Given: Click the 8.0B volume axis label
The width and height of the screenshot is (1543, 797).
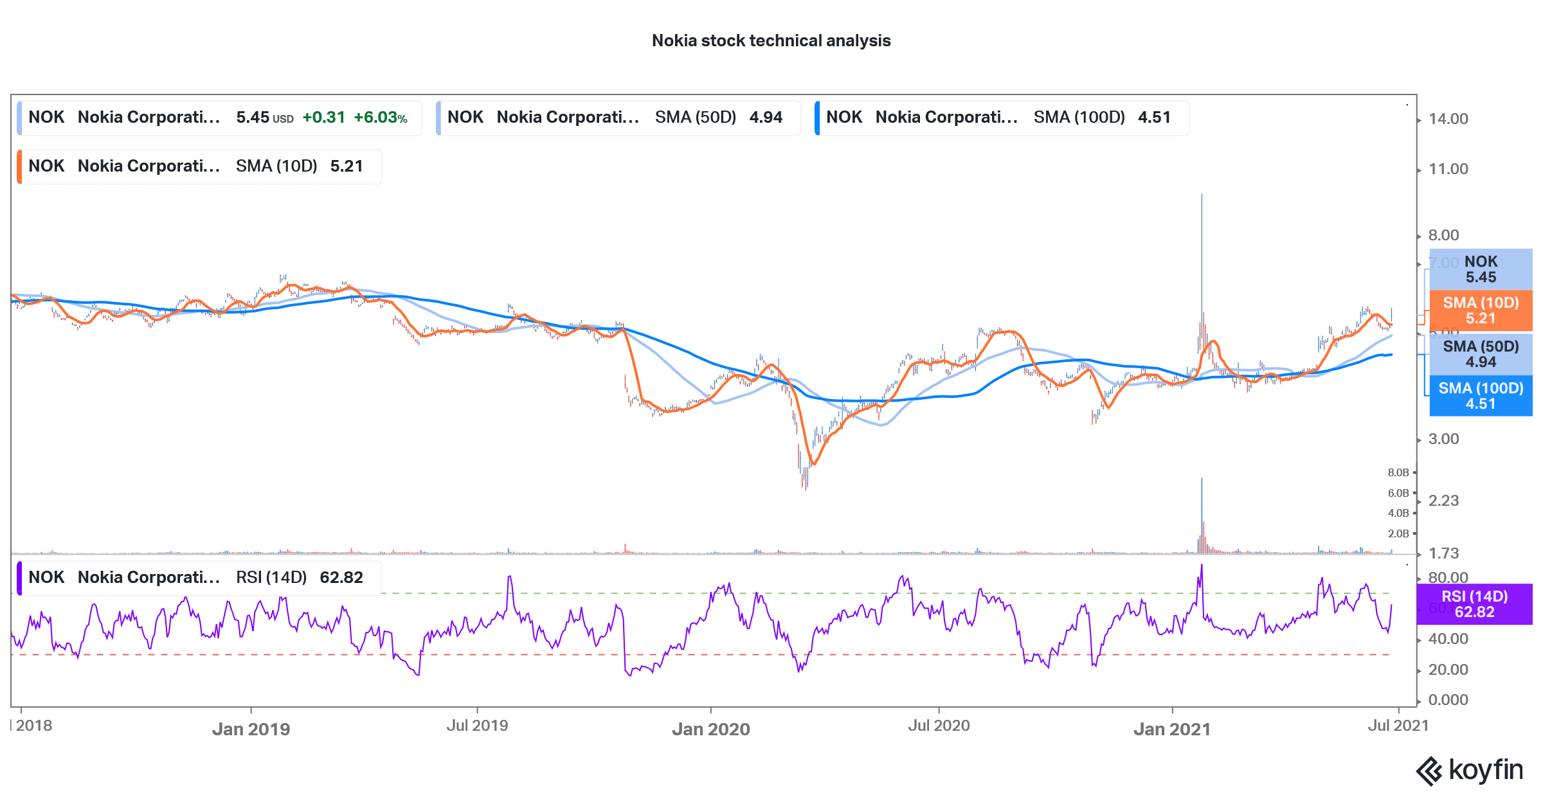Looking at the screenshot, I should click(x=1398, y=472).
